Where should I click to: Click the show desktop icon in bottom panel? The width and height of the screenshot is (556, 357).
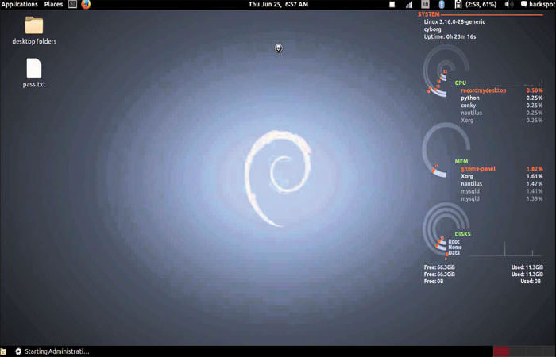tap(3, 351)
